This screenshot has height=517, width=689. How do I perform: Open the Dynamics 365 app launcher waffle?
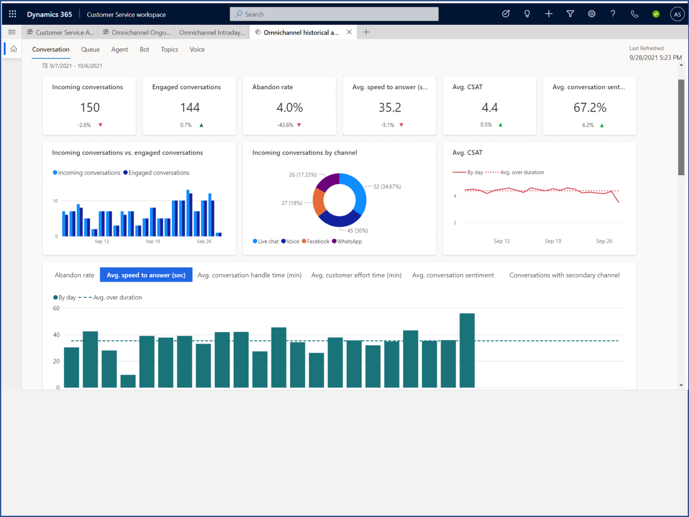(13, 14)
